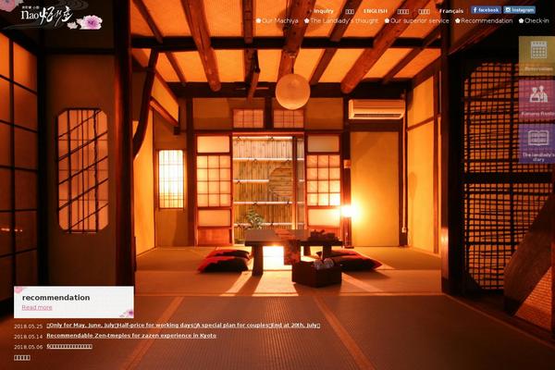Open the Check-in page
This screenshot has width=555, height=370.
(x=534, y=21)
